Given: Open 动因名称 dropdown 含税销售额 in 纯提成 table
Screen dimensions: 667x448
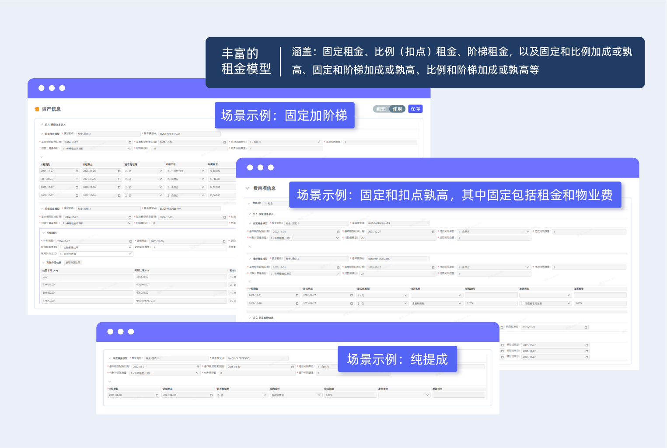Looking at the screenshot, I should [x=296, y=395].
